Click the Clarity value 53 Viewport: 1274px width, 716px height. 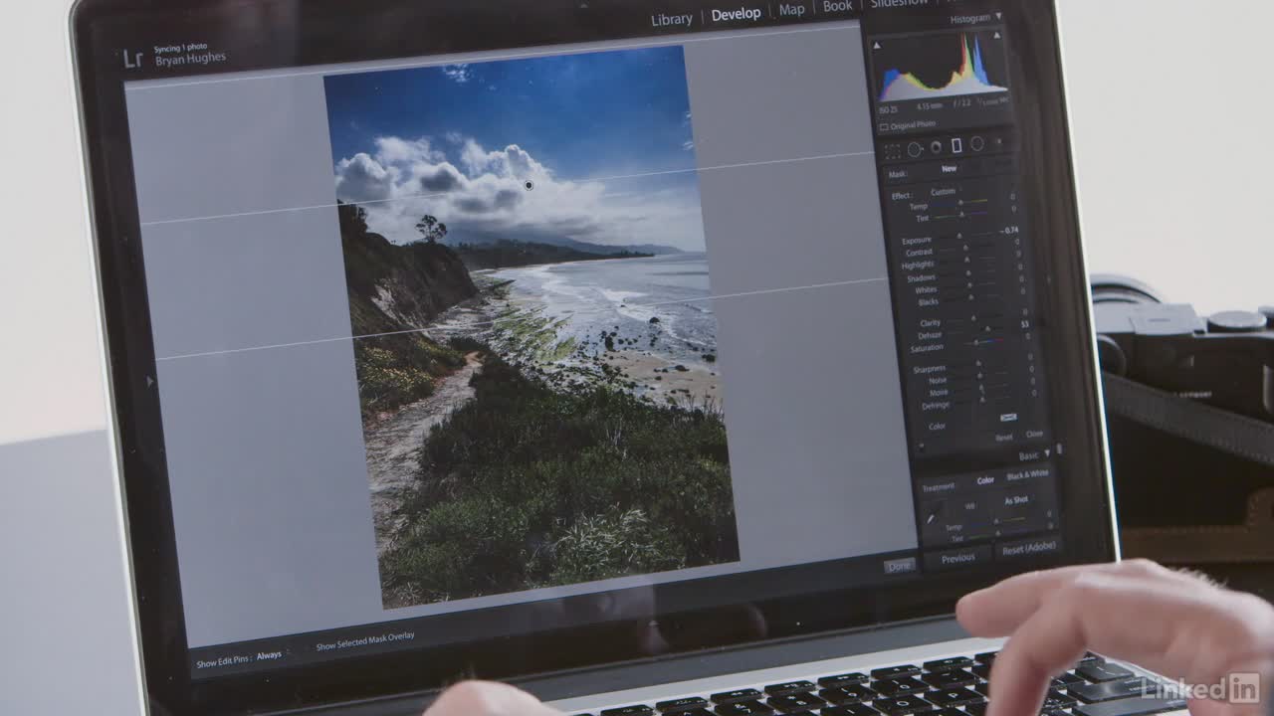click(1024, 324)
